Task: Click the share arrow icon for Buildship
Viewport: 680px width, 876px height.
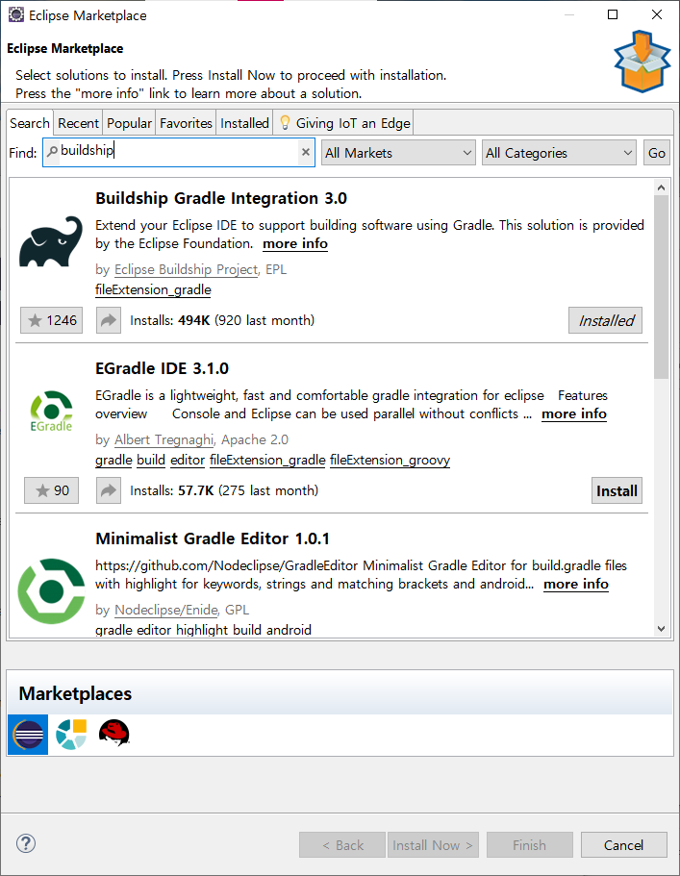Action: (x=109, y=320)
